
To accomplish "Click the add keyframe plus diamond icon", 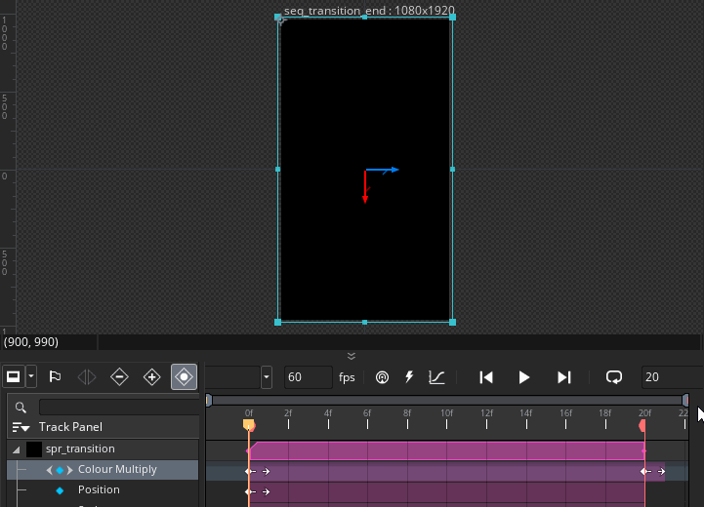I will (x=151, y=376).
